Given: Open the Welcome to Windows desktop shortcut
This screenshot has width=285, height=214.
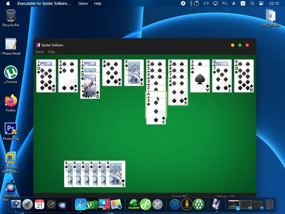Looking at the screenshot, I should click(11, 190).
